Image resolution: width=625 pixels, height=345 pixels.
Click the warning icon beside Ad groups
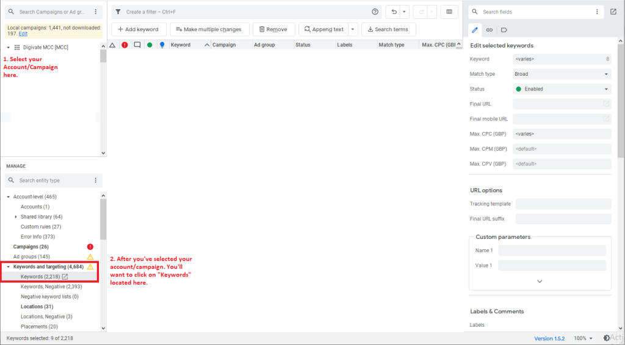pos(90,257)
